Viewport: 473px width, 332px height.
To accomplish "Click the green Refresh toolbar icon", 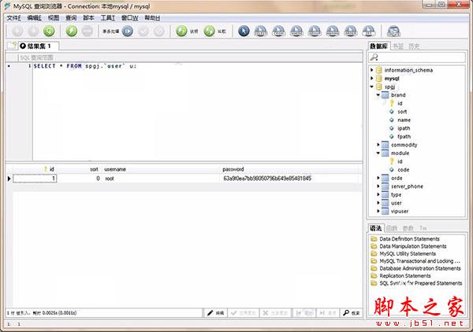I will pyautogui.click(x=49, y=31).
